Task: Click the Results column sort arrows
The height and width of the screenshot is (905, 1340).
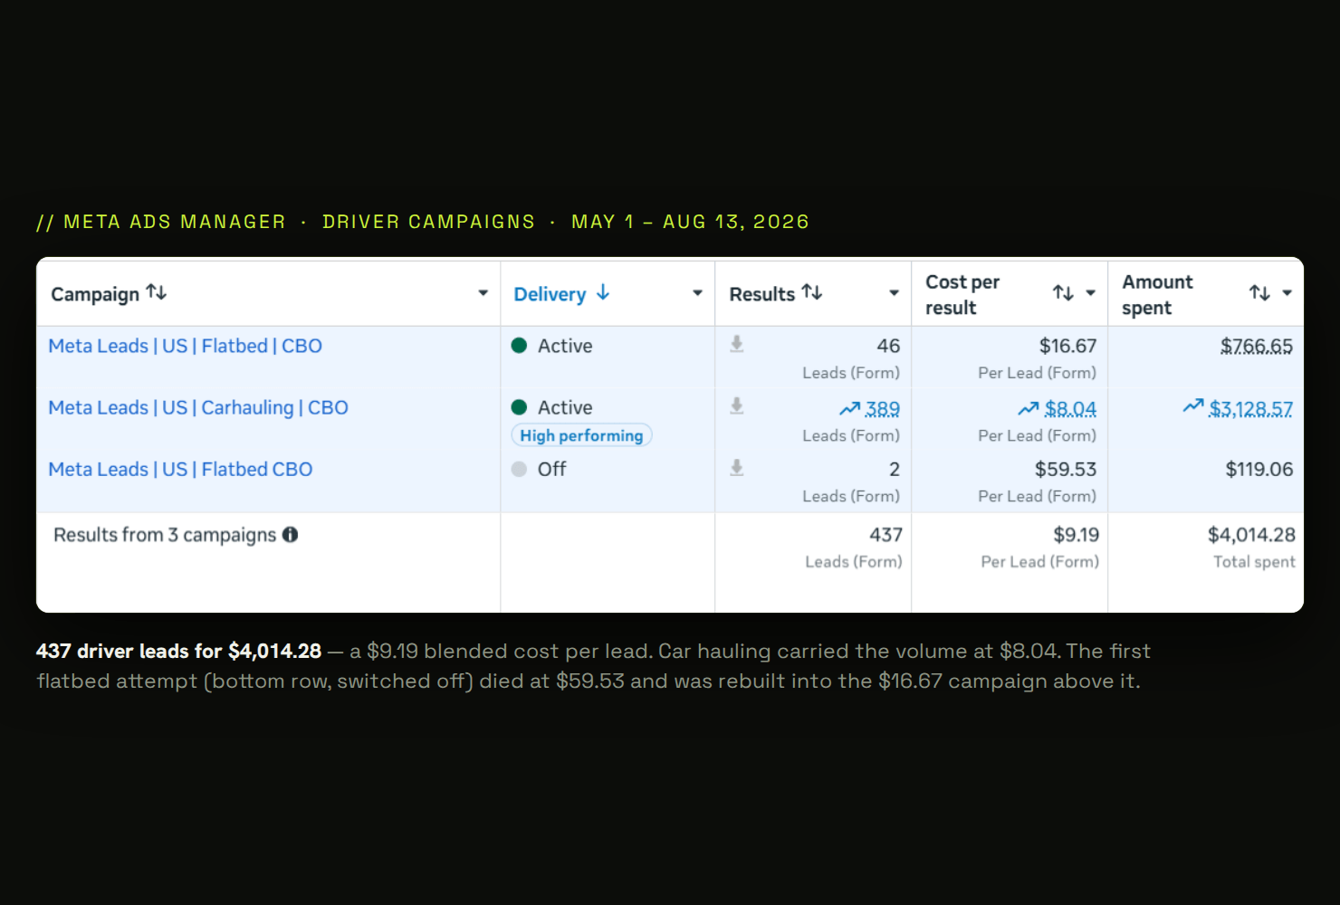Action: [x=812, y=292]
